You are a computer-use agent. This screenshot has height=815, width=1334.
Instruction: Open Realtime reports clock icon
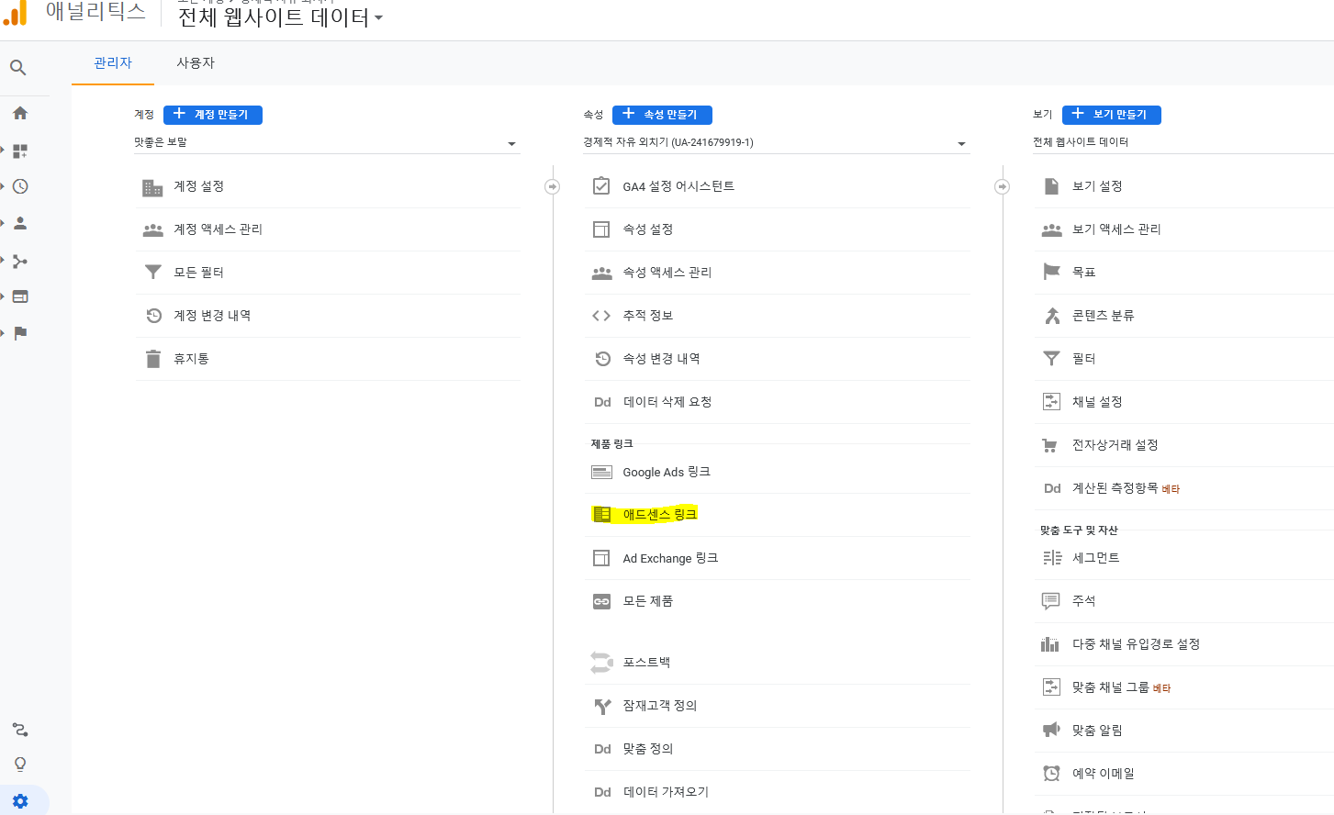(20, 186)
